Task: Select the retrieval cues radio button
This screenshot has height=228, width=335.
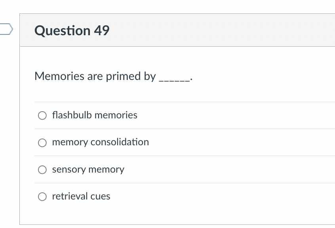Action: [x=42, y=196]
